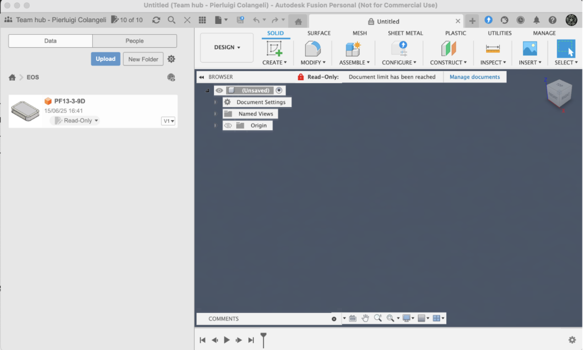Open the V1 version dropdown

(169, 121)
